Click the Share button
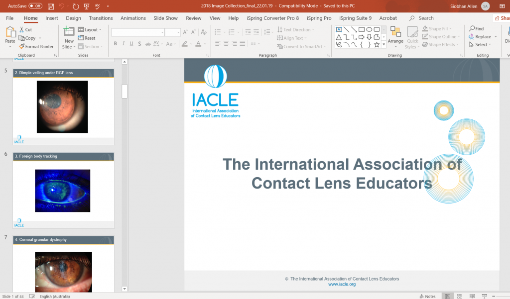 (x=502, y=18)
